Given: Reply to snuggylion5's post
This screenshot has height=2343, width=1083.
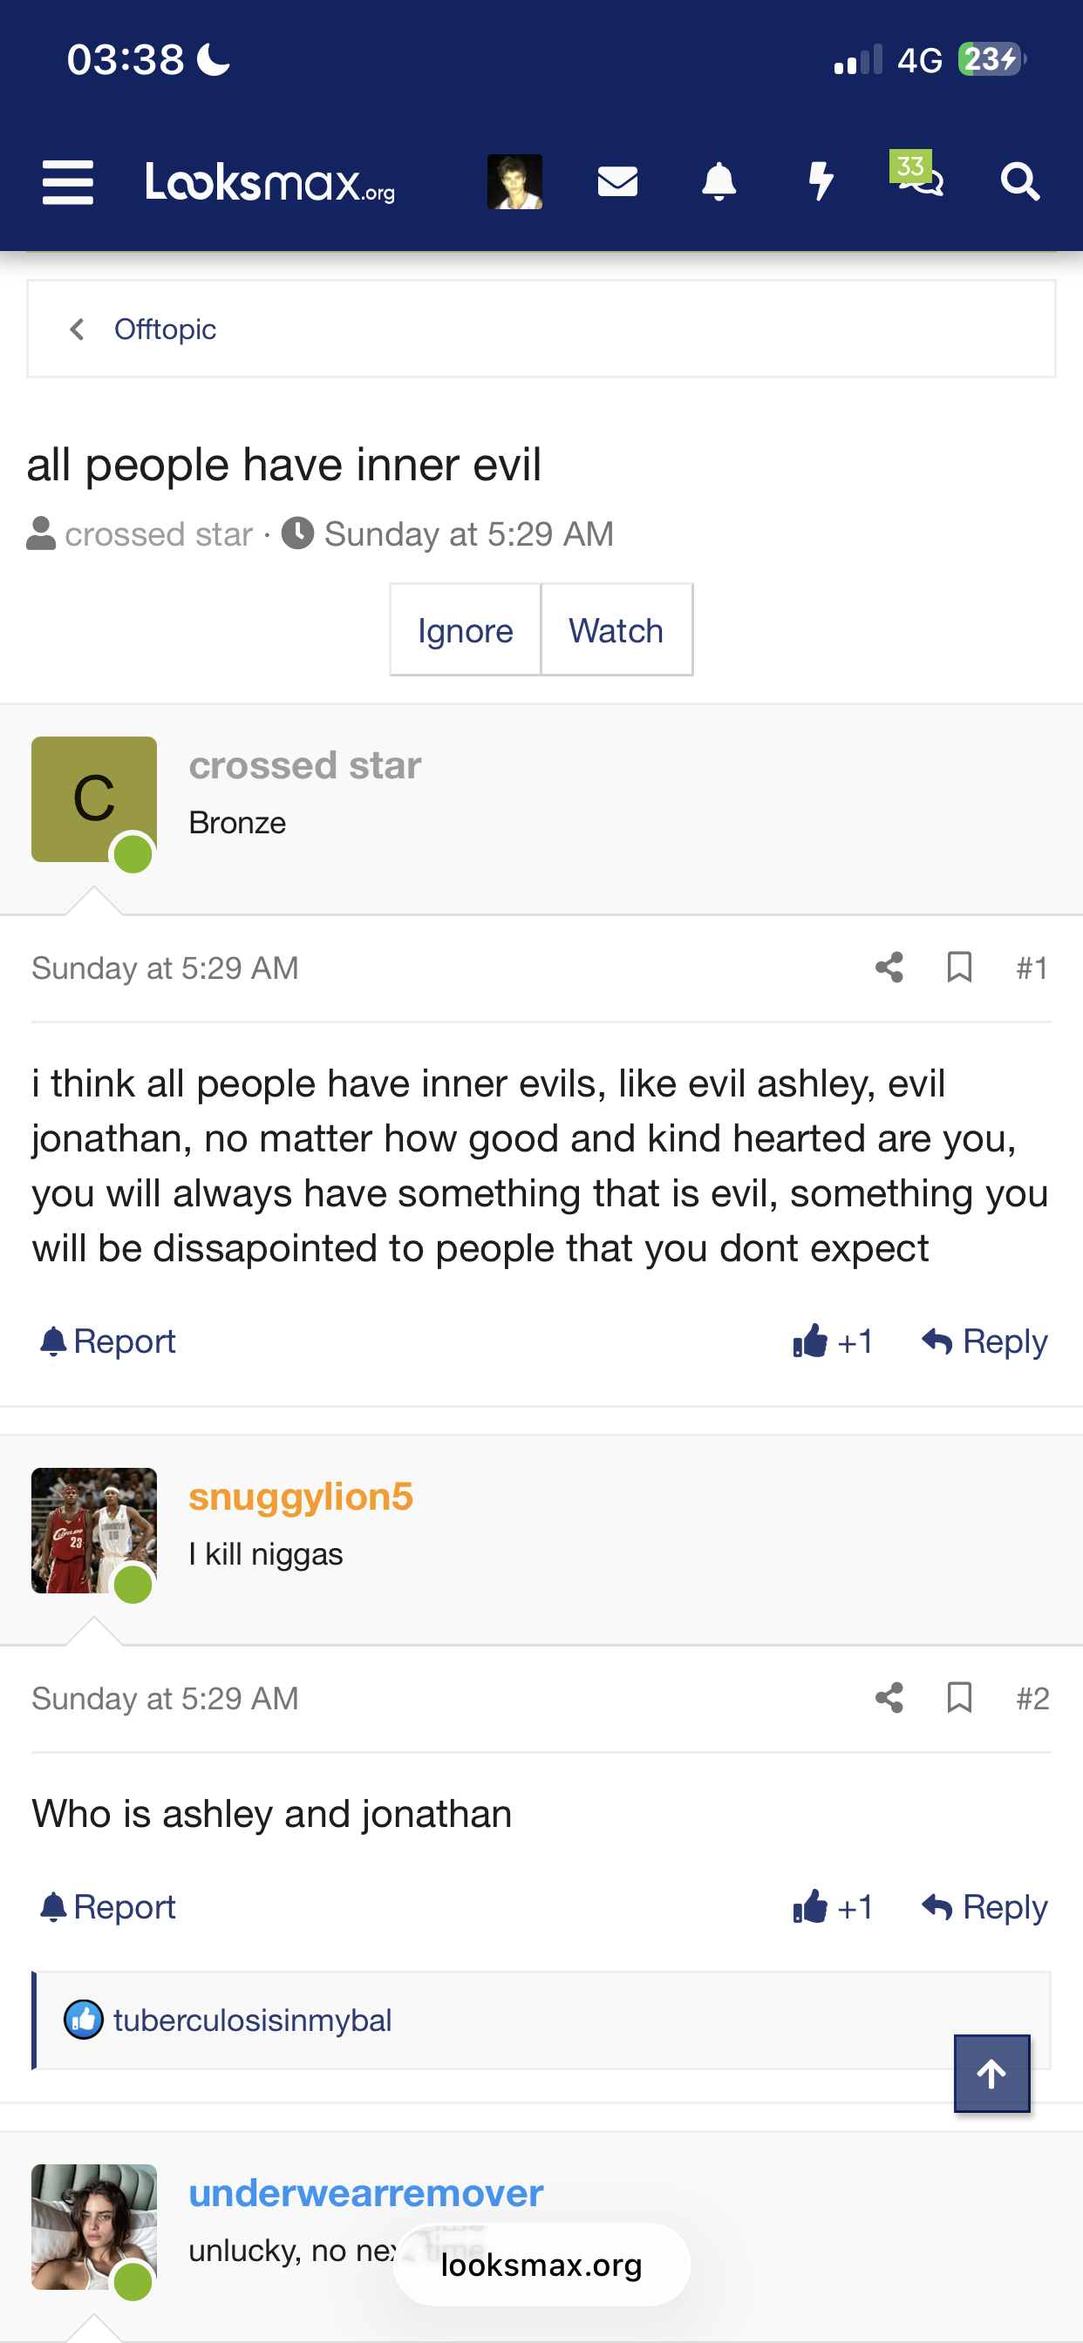Looking at the screenshot, I should point(984,1906).
